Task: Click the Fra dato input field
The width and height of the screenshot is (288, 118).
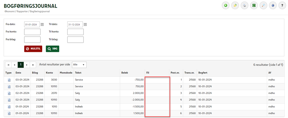Action: (x=32, y=24)
